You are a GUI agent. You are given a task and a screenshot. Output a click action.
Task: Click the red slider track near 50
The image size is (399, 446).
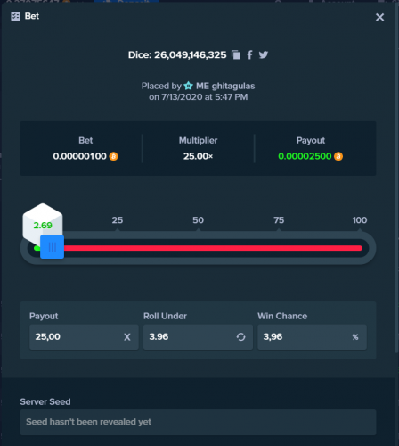198,248
